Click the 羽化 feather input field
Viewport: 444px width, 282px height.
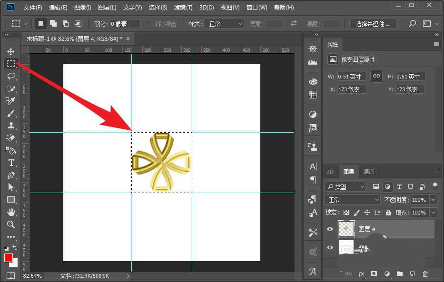pyautogui.click(x=125, y=23)
